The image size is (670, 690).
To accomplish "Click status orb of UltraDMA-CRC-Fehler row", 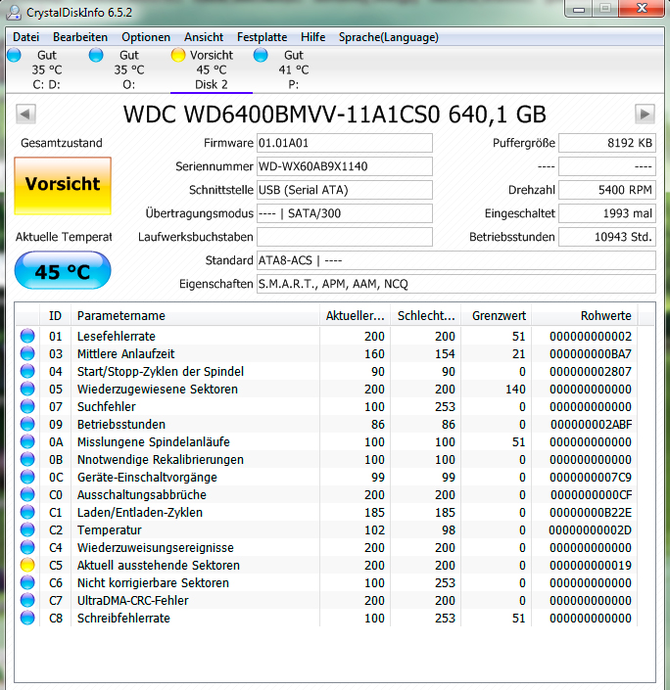I will [x=27, y=600].
